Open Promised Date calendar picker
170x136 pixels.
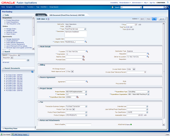click(83, 59)
